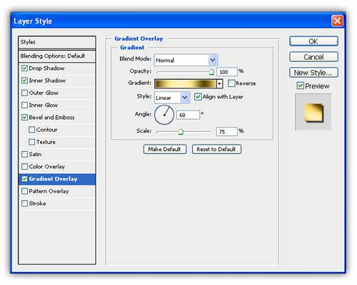Enable the Outer Glow effect checkbox

click(x=24, y=93)
